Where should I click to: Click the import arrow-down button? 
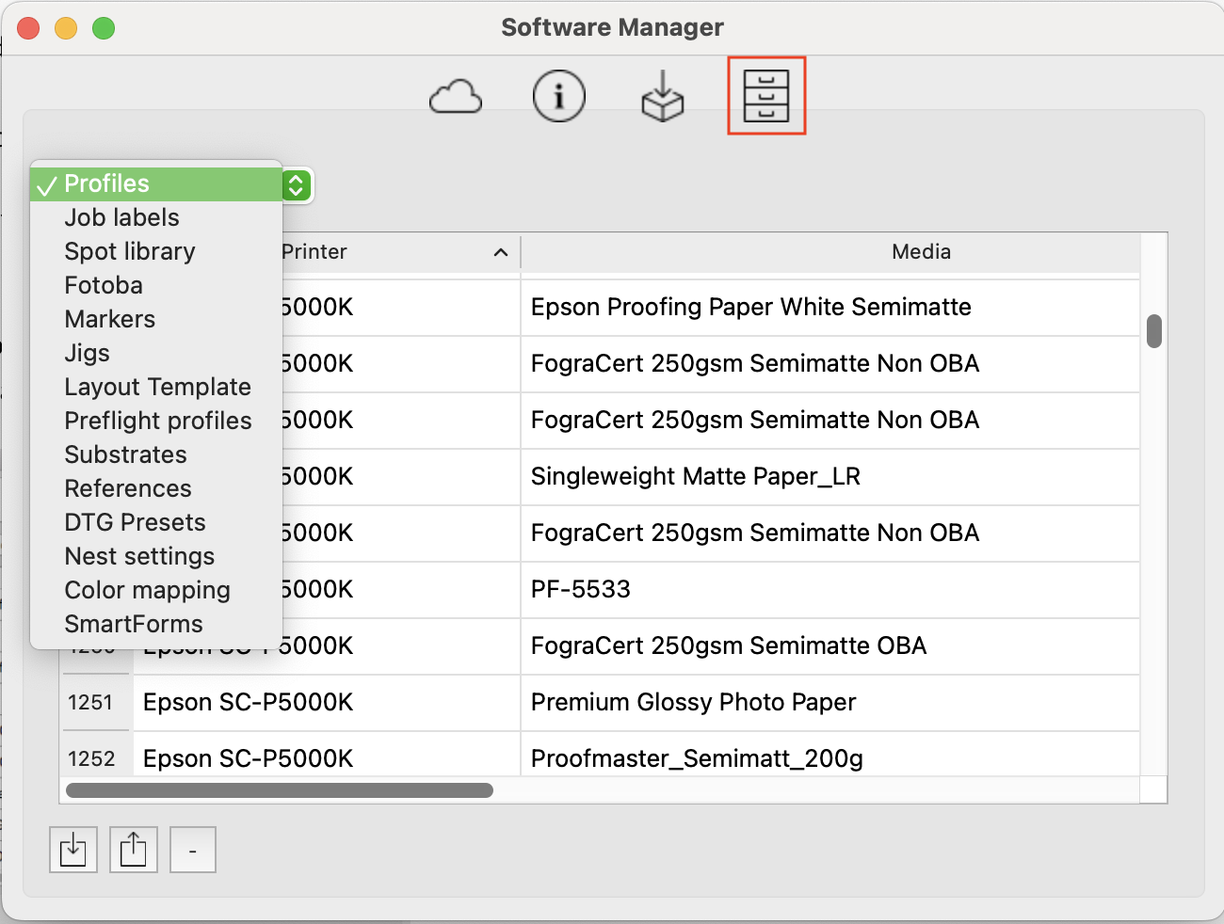coord(73,850)
